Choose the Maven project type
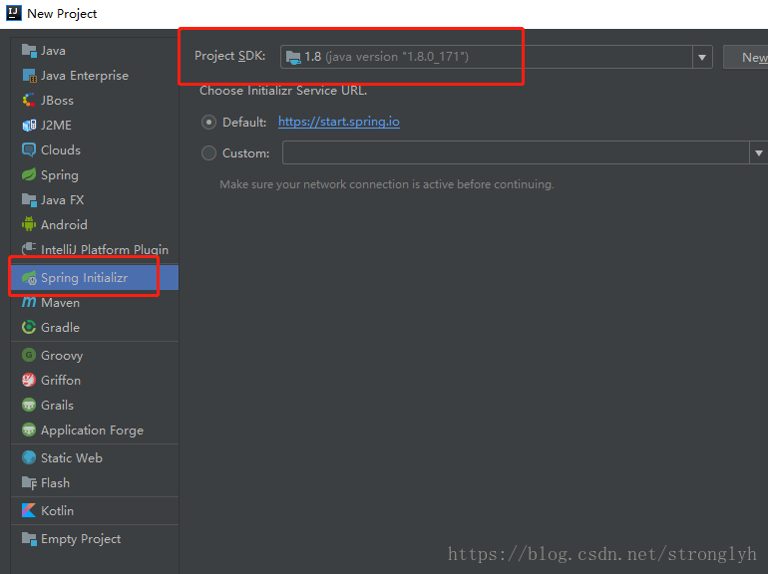Screen dimensions: 768x574 [95, 302]
